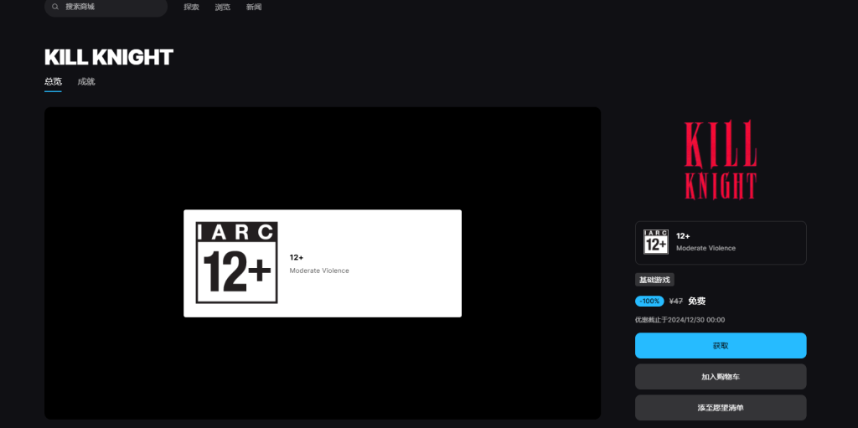Viewport: 858px width, 428px height.
Task: Click the 优惠截止于2024/12/30 00:00 text
Action: 680,320
